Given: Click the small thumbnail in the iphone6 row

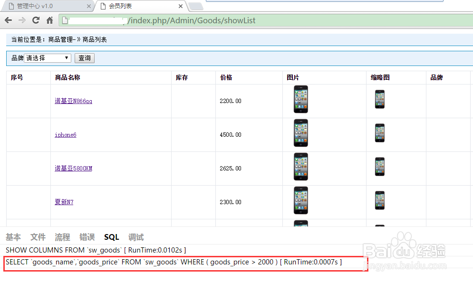Looking at the screenshot, I should 380,133.
